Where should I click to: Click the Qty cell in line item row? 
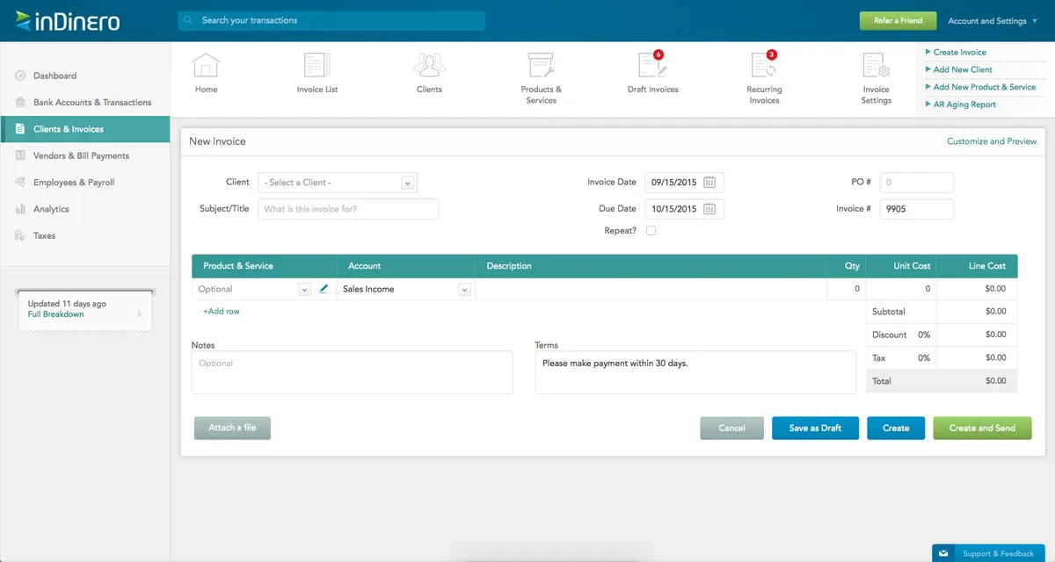coord(846,289)
